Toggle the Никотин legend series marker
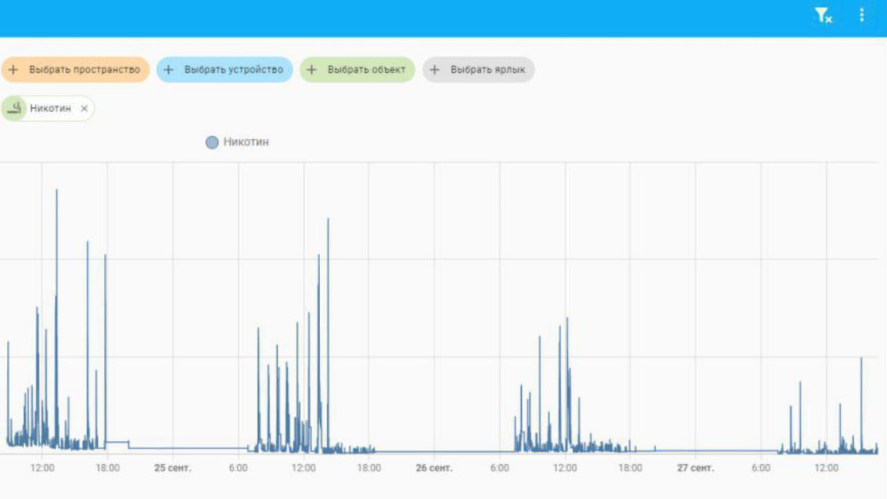The width and height of the screenshot is (887, 499). point(212,143)
